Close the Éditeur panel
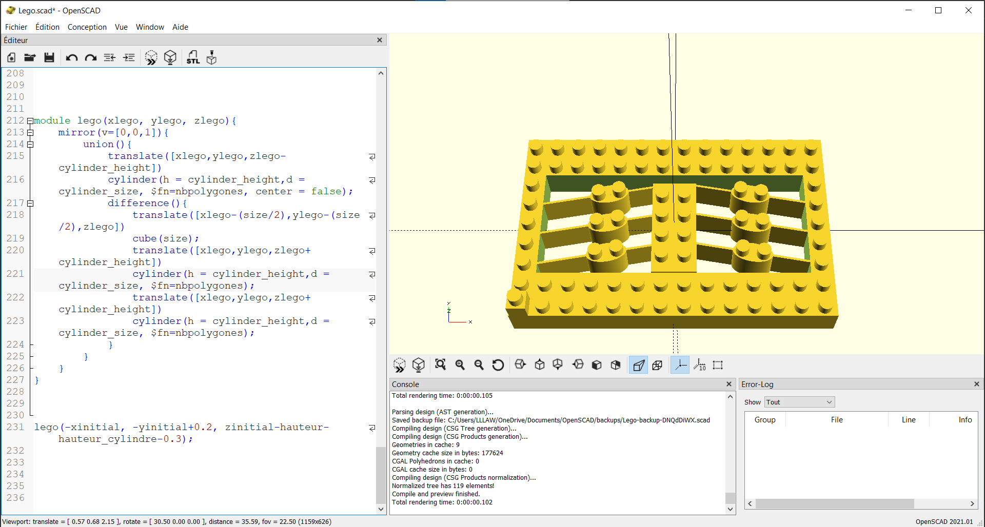The image size is (985, 527). coord(380,40)
